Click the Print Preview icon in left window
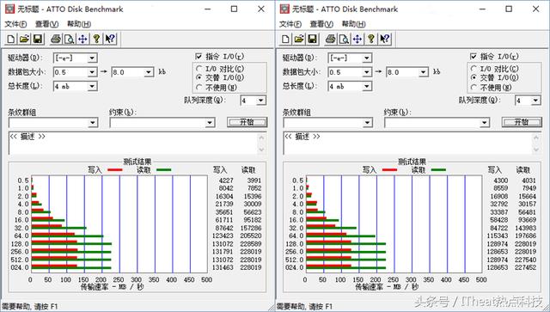This screenshot has height=312, width=550. [69, 39]
